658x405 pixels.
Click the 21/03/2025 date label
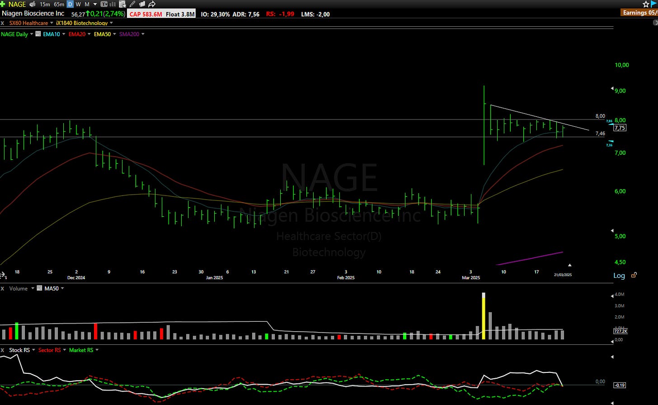[563, 275]
